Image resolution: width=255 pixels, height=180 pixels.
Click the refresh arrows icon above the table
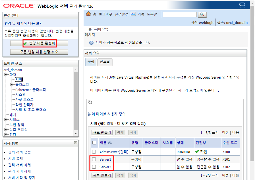click(90, 103)
